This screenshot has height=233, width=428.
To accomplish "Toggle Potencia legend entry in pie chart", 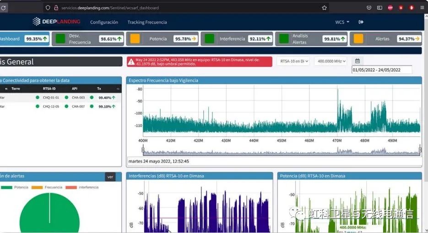I will pyautogui.click(x=15, y=187).
